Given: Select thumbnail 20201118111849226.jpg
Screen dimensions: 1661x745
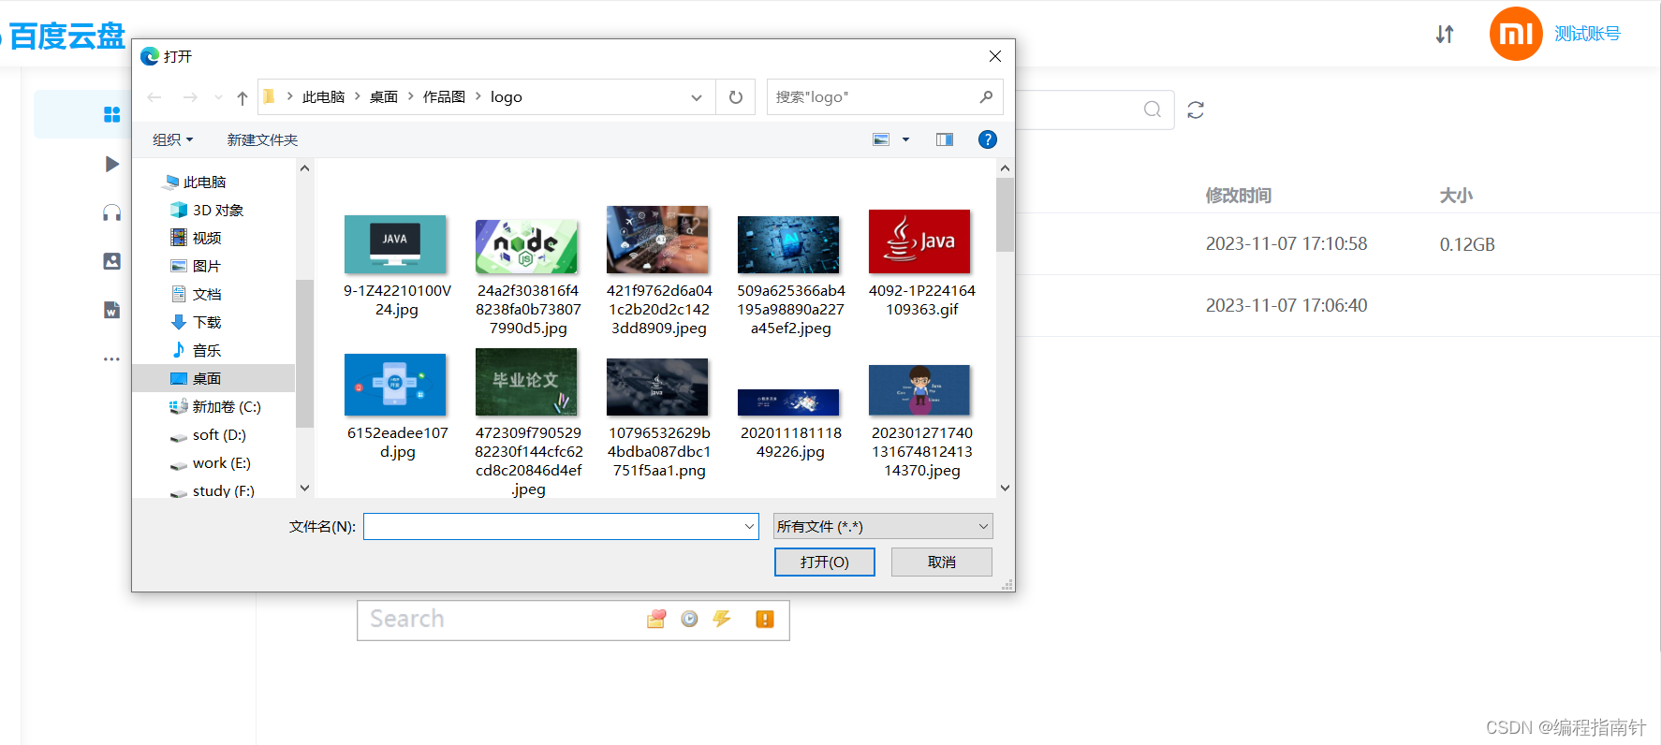Looking at the screenshot, I should tap(788, 402).
